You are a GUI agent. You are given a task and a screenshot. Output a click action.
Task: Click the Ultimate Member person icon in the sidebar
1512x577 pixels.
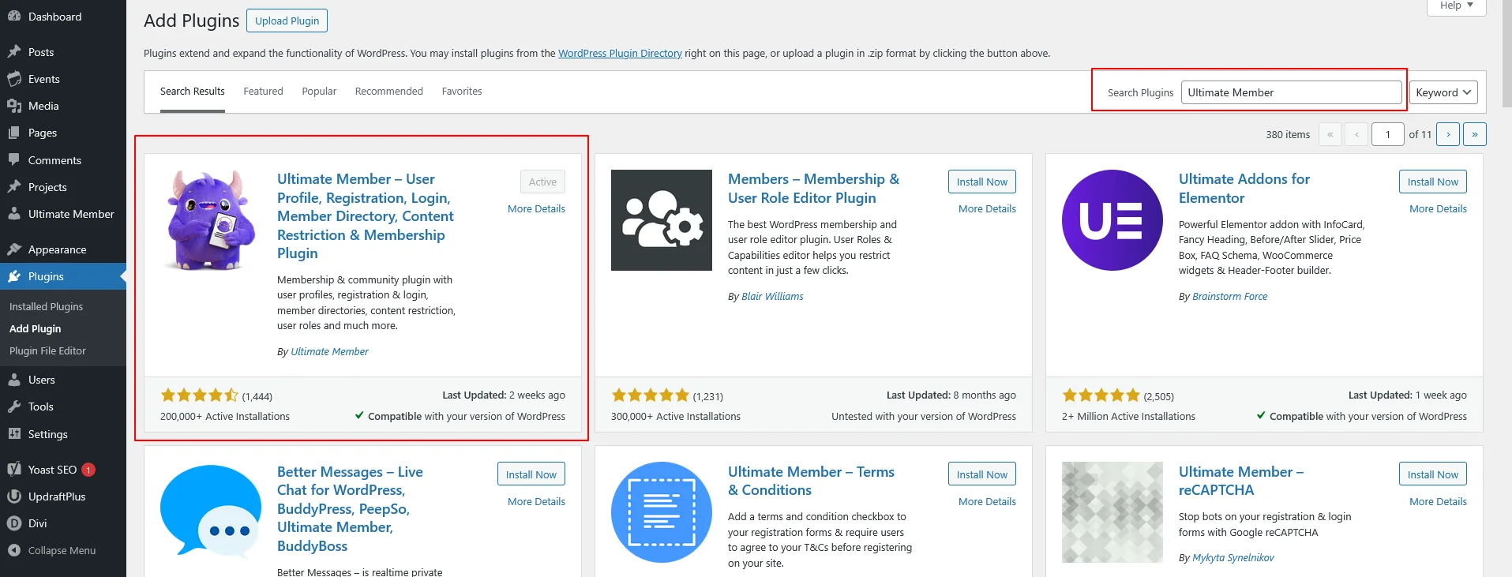14,214
